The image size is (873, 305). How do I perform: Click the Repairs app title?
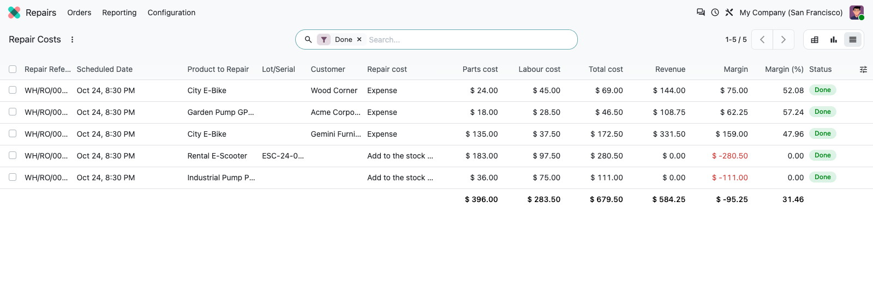coord(41,13)
